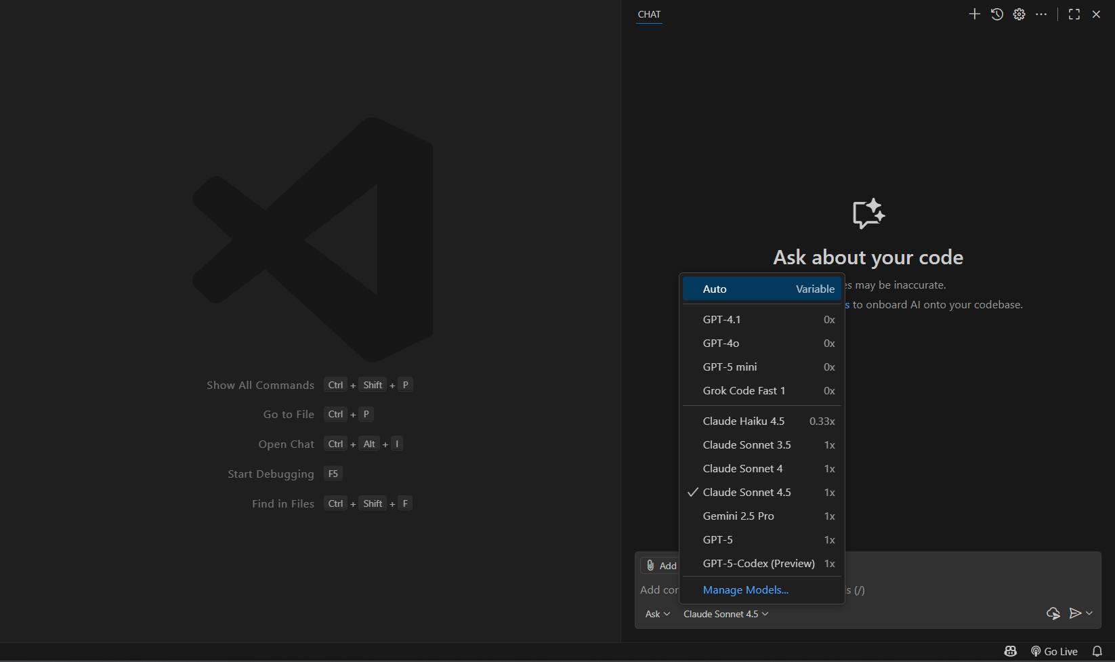This screenshot has width=1115, height=662.
Task: Open the Ask mode dropdown
Action: [x=656, y=614]
